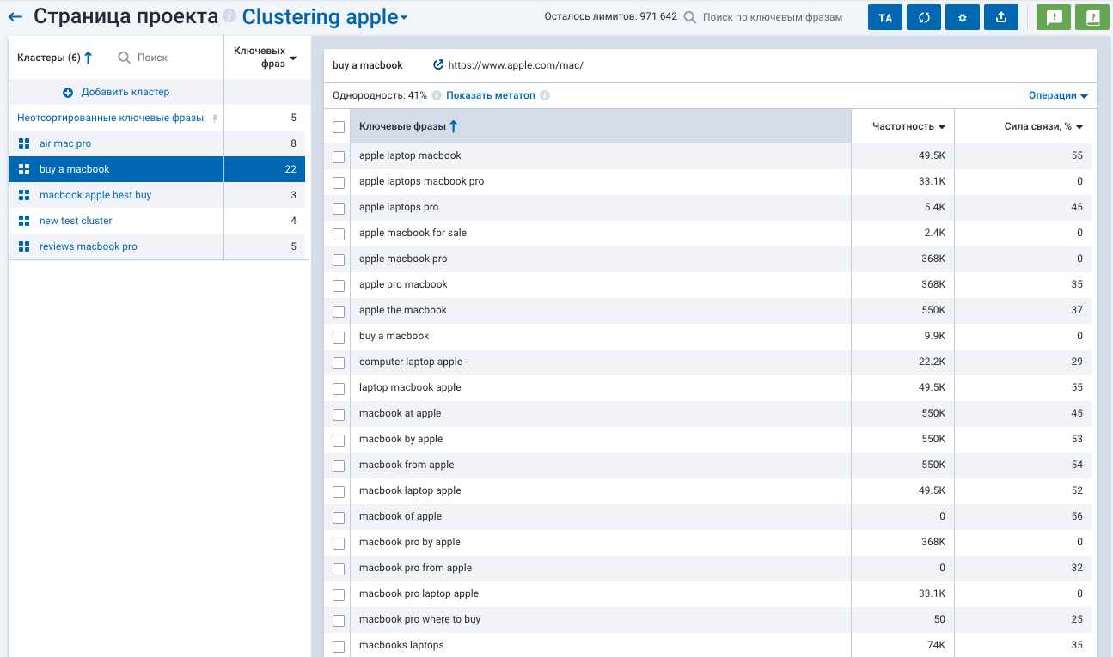
Task: Check the box for 'apple laptop macbook'
Action: pyautogui.click(x=339, y=156)
